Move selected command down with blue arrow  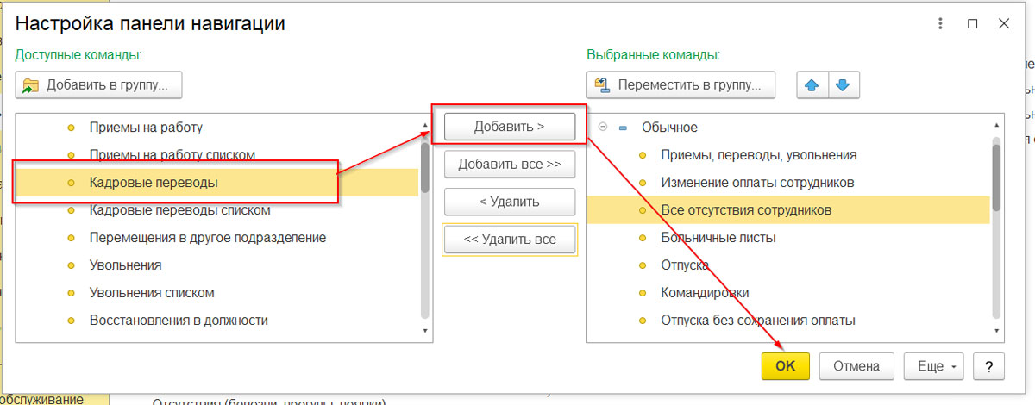coord(844,84)
